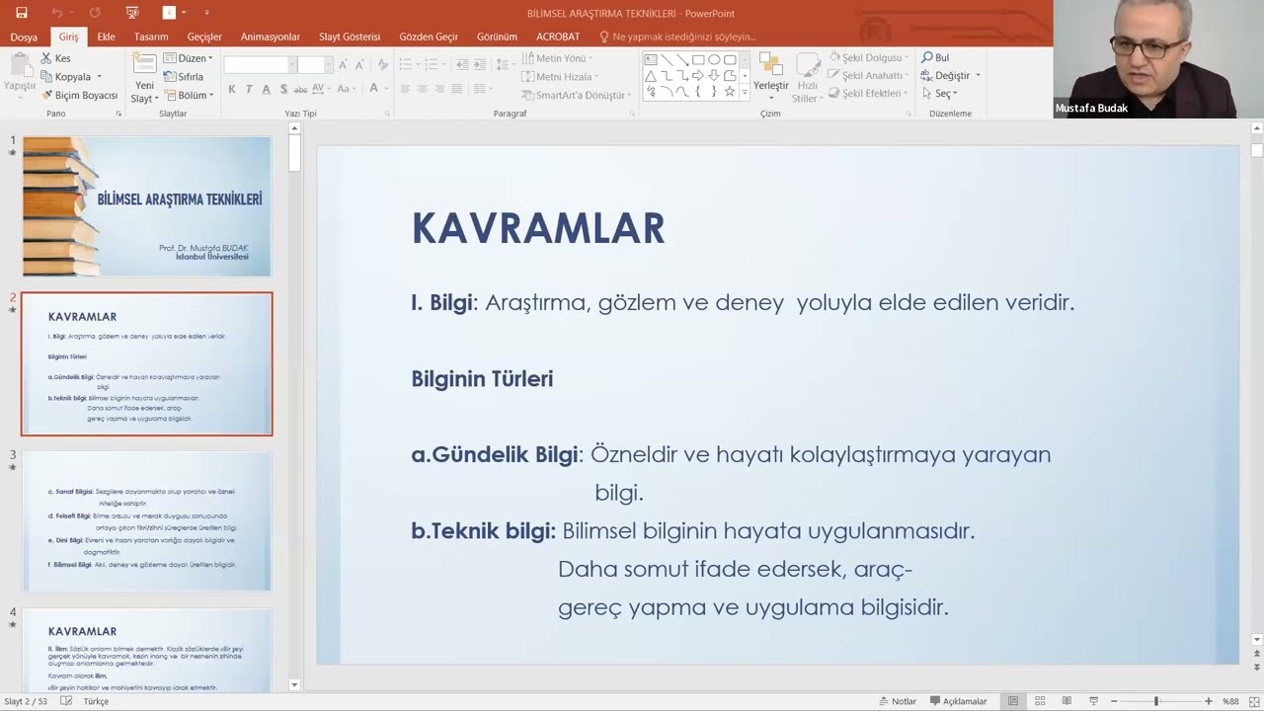This screenshot has width=1264, height=711.
Task: Select the Text Box shape in gallery
Action: (x=651, y=59)
